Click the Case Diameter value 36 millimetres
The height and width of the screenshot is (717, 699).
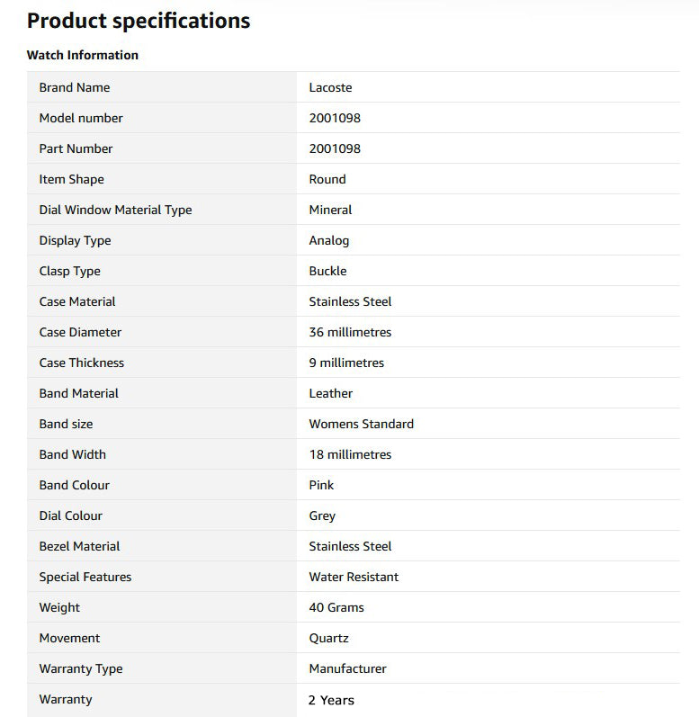point(350,333)
